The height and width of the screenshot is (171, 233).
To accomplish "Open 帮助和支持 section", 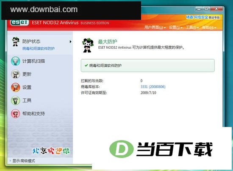I will [x=33, y=113].
